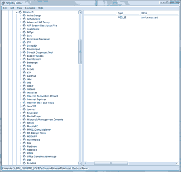Screen dimensions: 181x172
Task: Expand the Direct3D key
Action: click(21, 46)
